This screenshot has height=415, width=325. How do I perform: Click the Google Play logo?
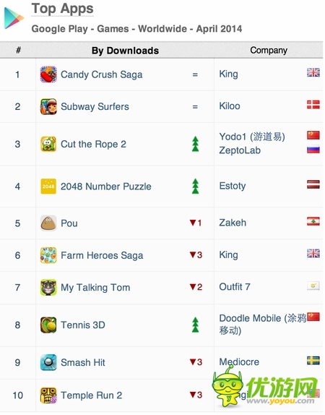point(14,18)
